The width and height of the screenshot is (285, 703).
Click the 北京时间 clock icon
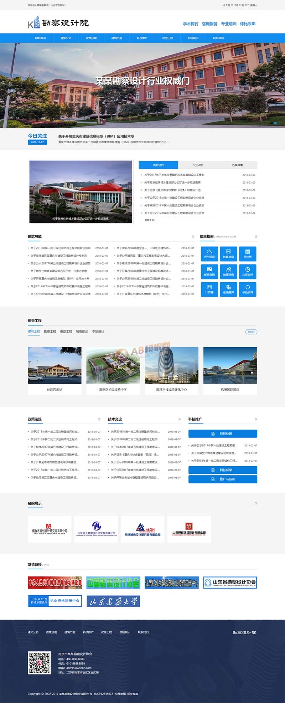(248, 271)
